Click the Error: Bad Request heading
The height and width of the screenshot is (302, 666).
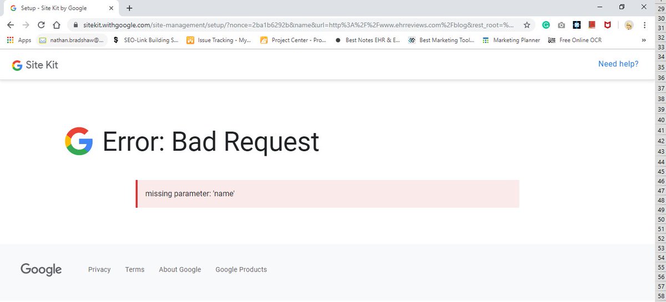pyautogui.click(x=211, y=142)
